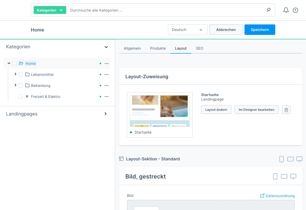Click the search magnifier icon
This screenshot has width=306, height=210.
pos(268,10)
